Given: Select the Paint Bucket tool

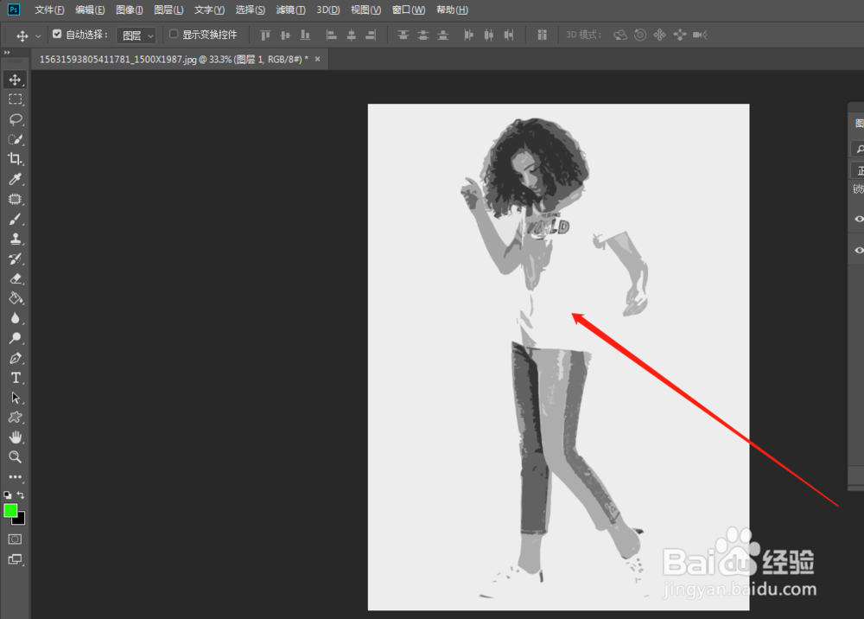Looking at the screenshot, I should [15, 298].
